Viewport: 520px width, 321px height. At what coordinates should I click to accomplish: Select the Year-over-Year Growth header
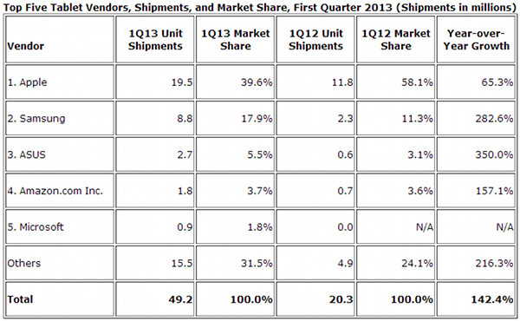pyautogui.click(x=476, y=40)
